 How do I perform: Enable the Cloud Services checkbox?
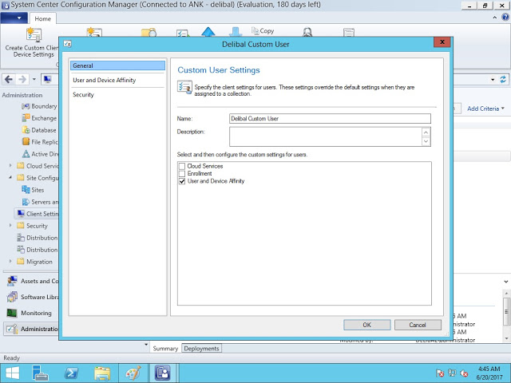[x=182, y=166]
